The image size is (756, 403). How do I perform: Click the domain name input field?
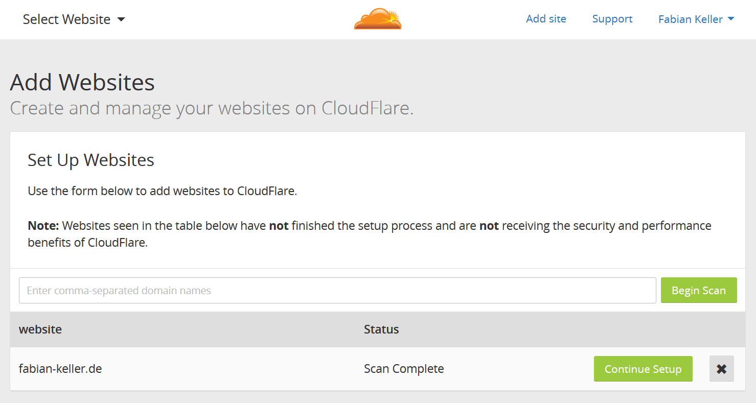coord(337,290)
